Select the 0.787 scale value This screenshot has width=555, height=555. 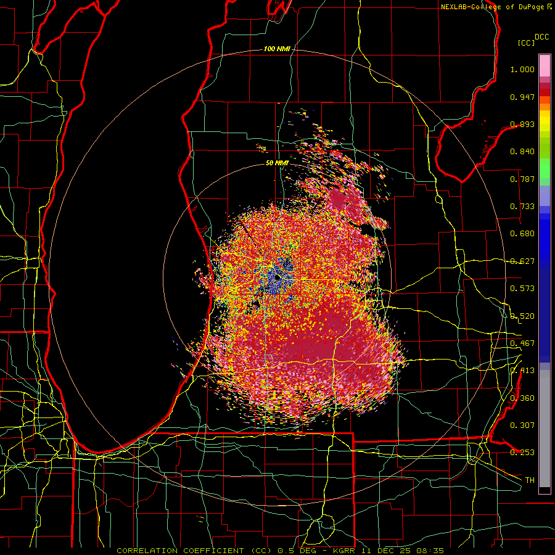(522, 179)
